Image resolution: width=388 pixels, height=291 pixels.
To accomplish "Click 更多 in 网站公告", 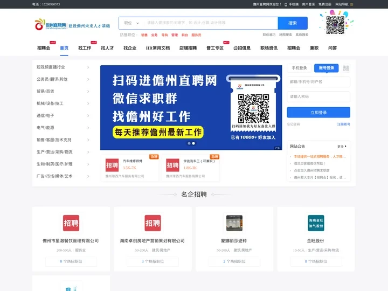I will [x=342, y=147].
